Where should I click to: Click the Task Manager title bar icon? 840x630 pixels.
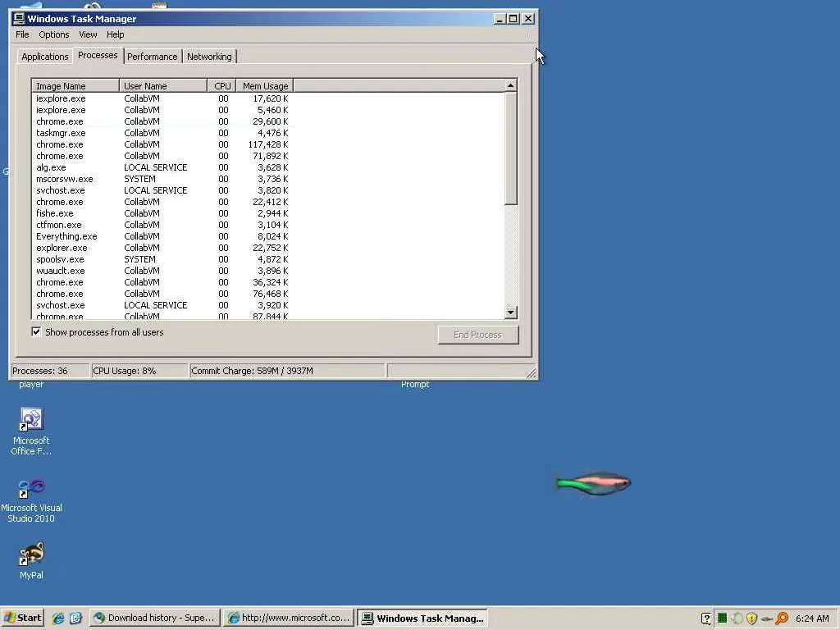[19, 19]
